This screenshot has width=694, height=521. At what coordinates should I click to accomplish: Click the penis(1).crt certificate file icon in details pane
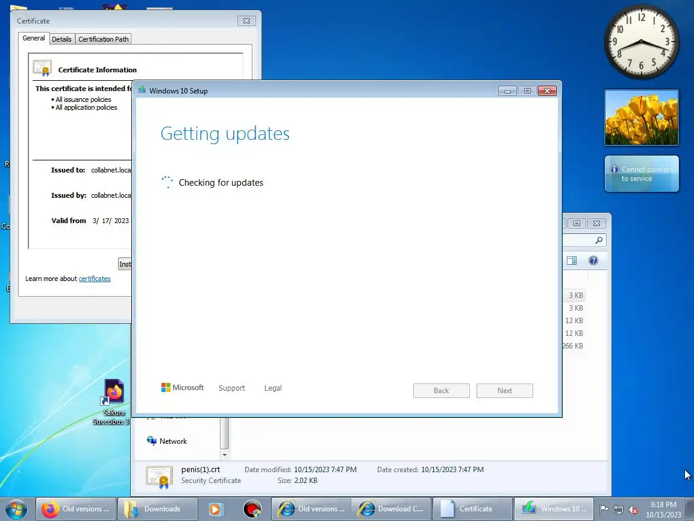click(159, 476)
